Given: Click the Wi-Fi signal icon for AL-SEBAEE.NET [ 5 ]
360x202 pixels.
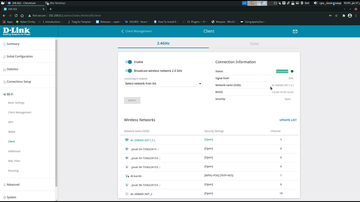Looking at the screenshot, I should pos(127,140).
